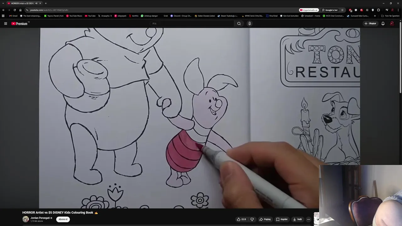Expand the tab search dropdown arrow
This screenshot has height=226, width=402.
(x=3, y=3)
